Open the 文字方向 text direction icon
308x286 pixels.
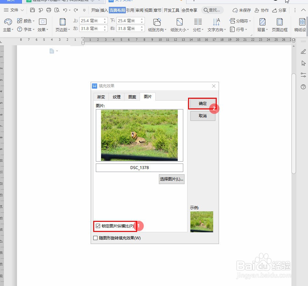tap(216, 22)
